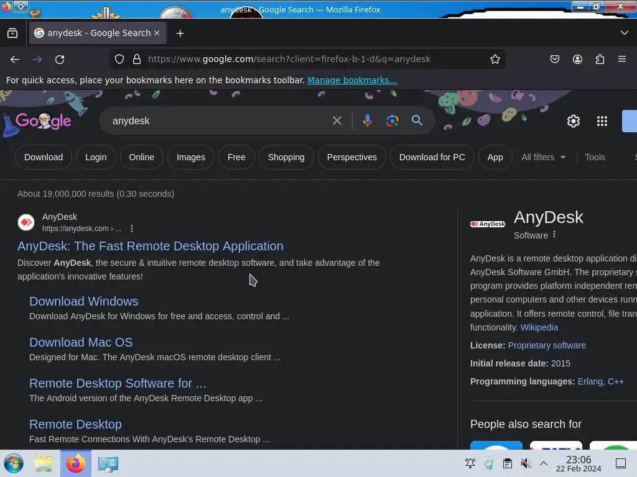Open Remote Desktop Software for ... sitelink
This screenshot has width=637, height=477.
[118, 383]
